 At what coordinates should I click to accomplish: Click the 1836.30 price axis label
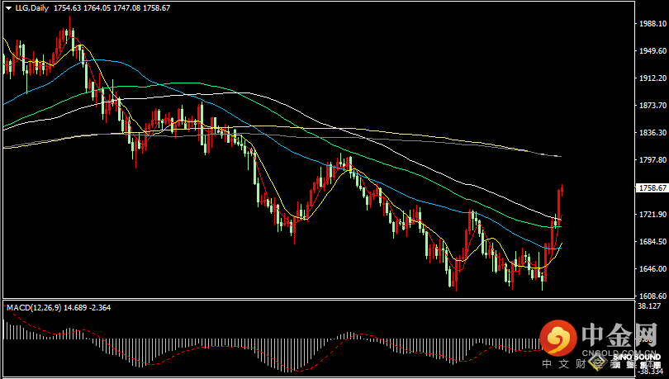[652, 133]
